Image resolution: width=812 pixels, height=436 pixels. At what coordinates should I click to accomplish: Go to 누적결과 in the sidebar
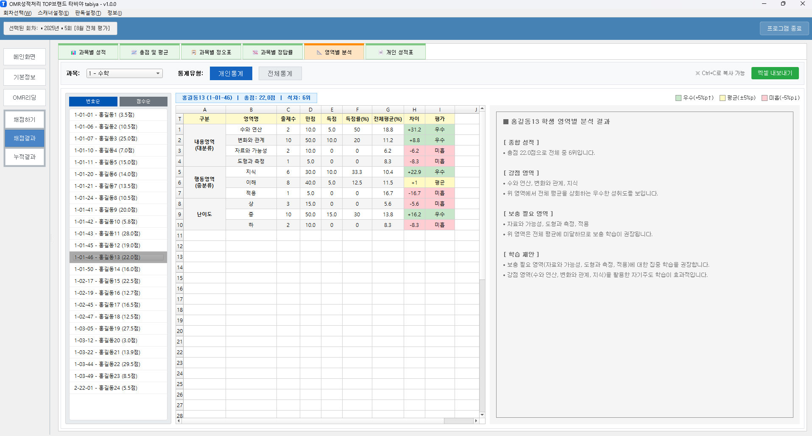(x=25, y=157)
